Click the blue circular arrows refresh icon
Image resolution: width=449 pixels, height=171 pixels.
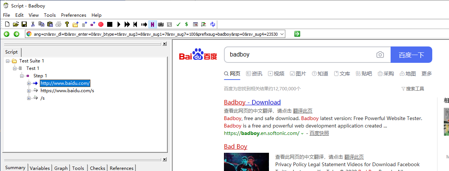(212, 25)
